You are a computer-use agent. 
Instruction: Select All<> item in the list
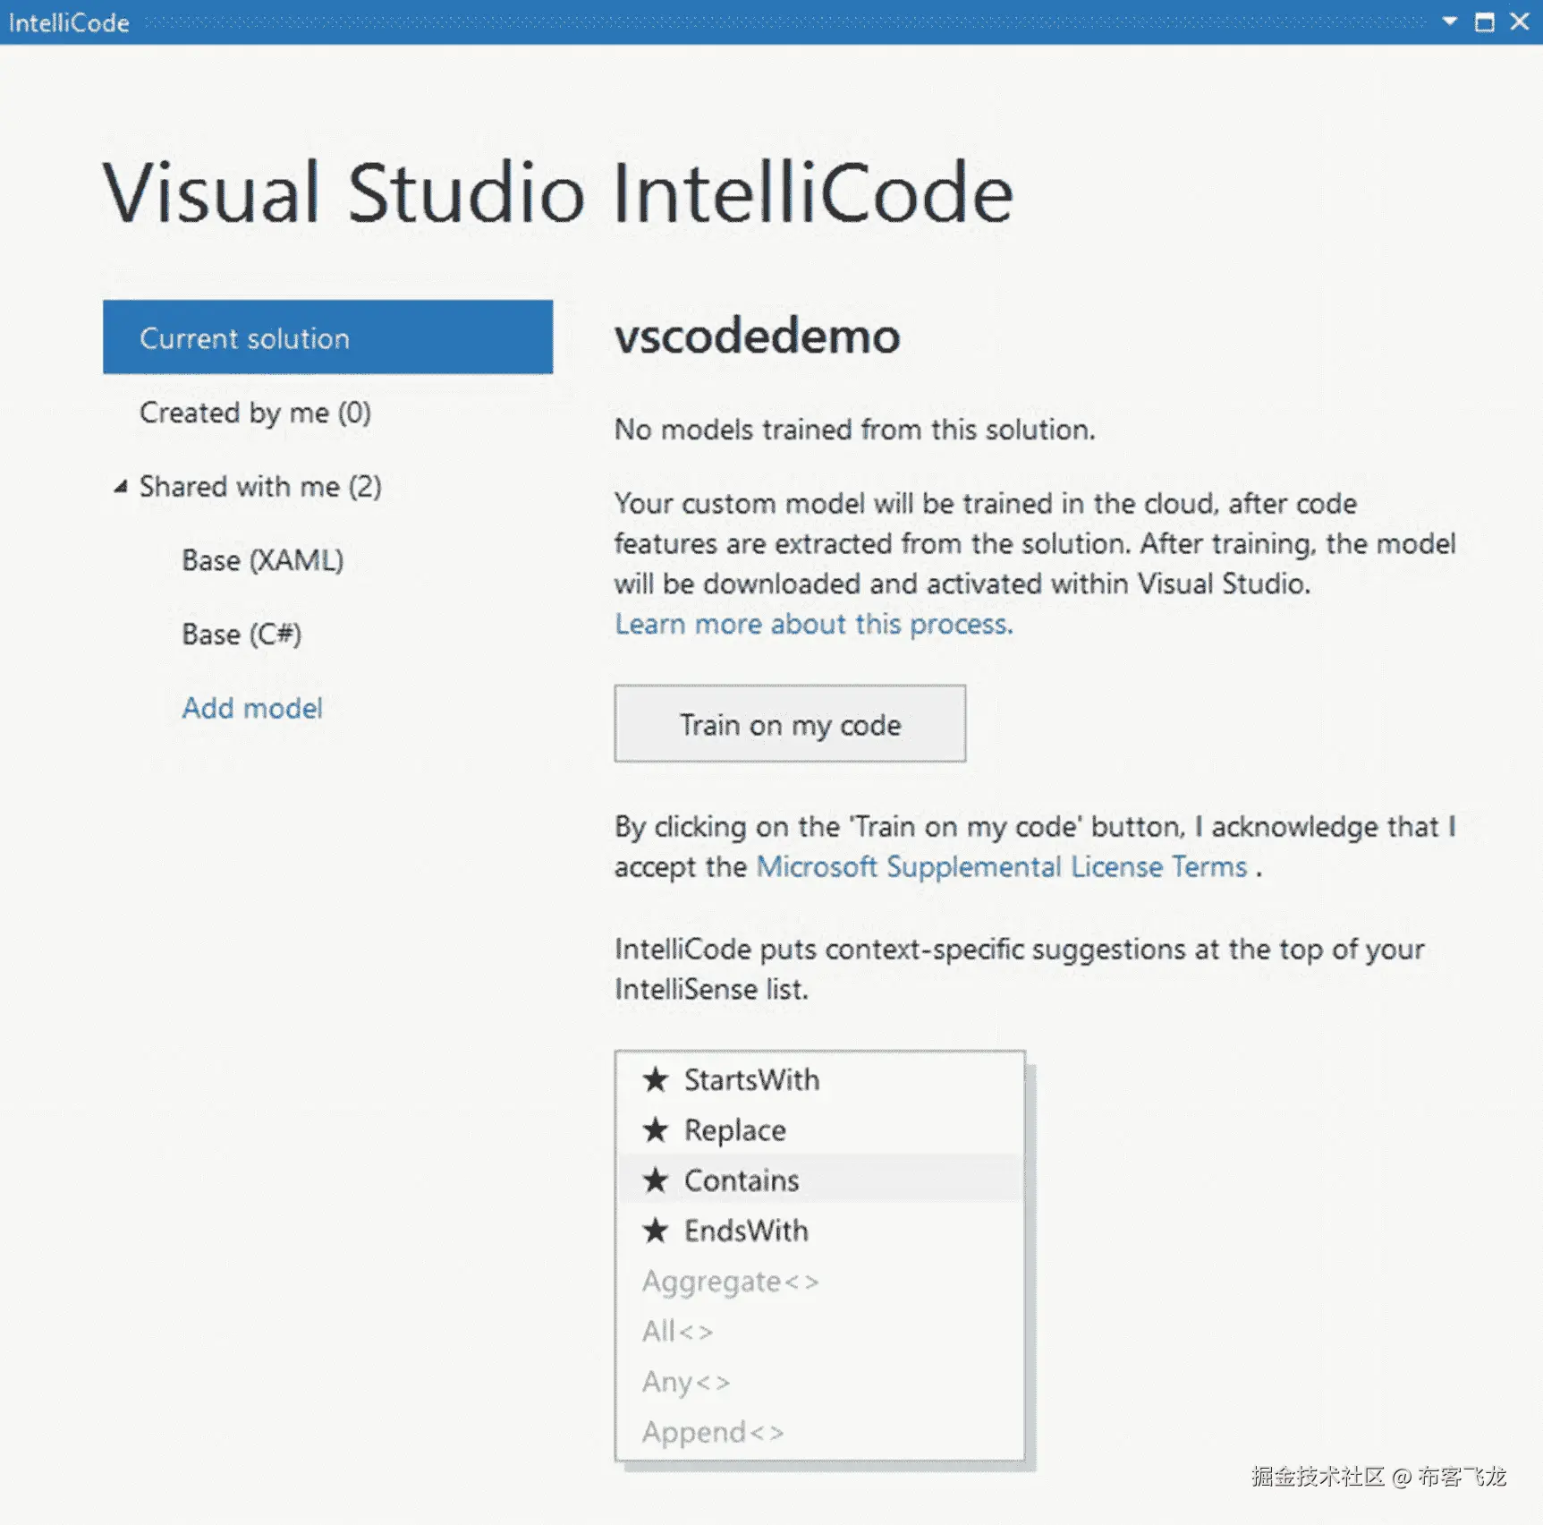[x=819, y=1332]
